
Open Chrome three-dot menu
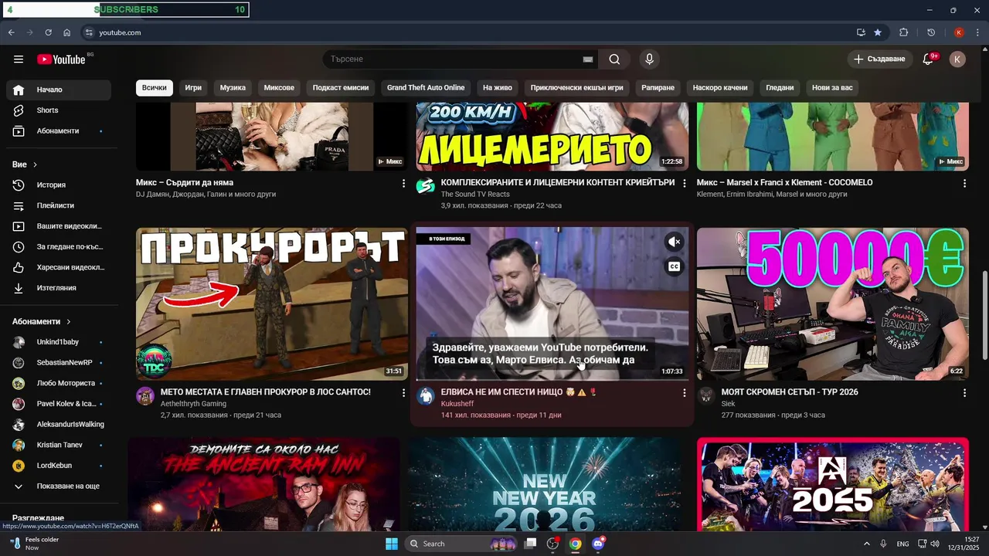978,32
